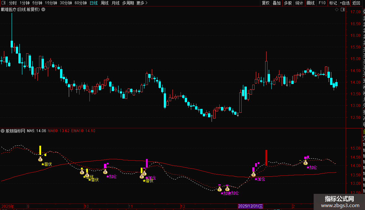Expand the 股朋指标网 indicator dropdown
365x210 pixels.
[3, 131]
